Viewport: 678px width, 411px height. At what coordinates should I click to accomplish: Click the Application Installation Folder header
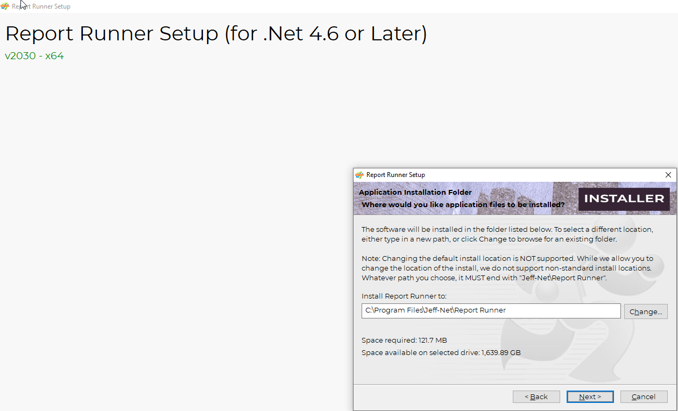click(415, 192)
